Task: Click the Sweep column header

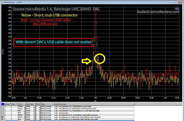Action: pos(7,104)
